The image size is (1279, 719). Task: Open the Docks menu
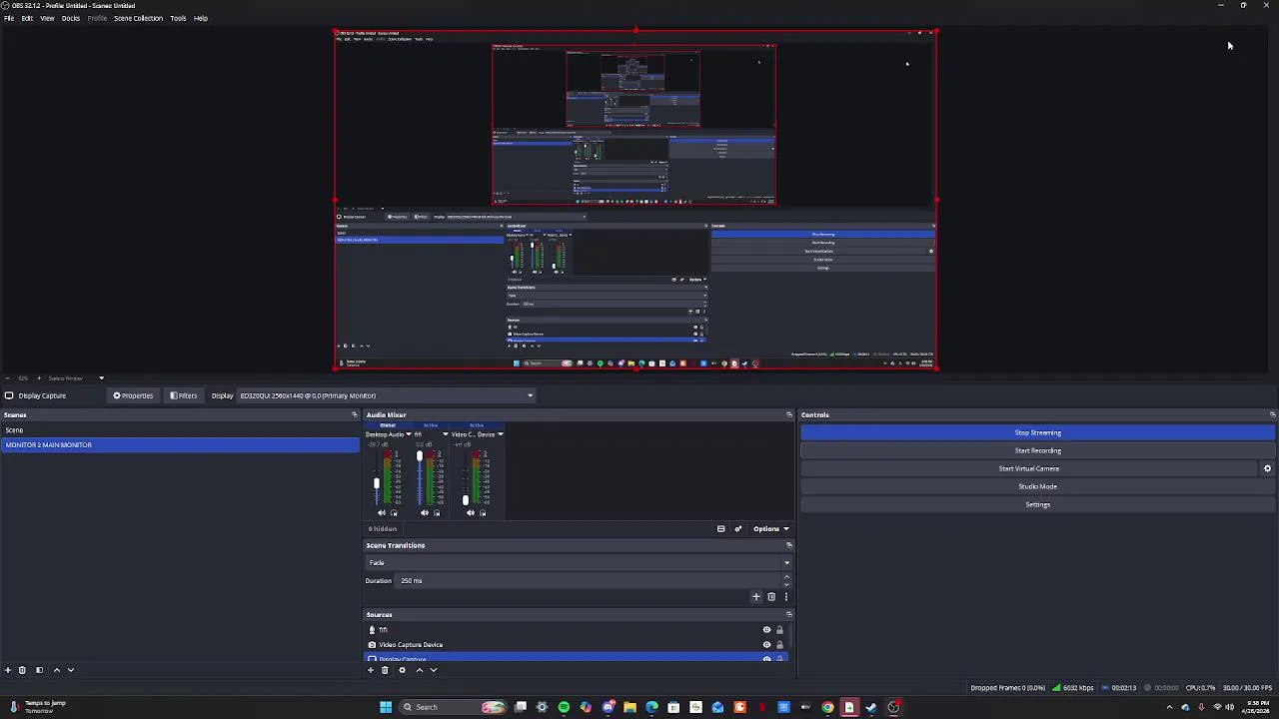[71, 18]
